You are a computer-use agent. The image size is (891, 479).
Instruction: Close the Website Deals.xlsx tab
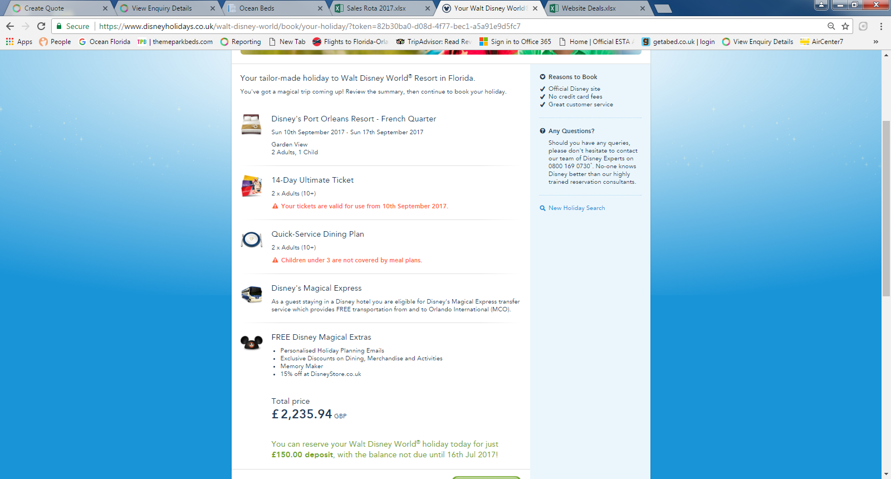(x=643, y=8)
